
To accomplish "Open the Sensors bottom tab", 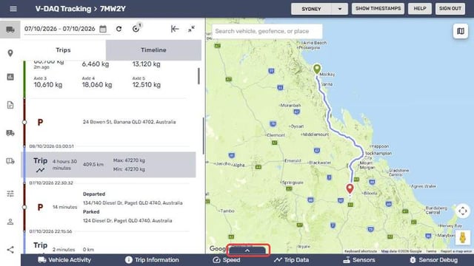I will (x=359, y=260).
